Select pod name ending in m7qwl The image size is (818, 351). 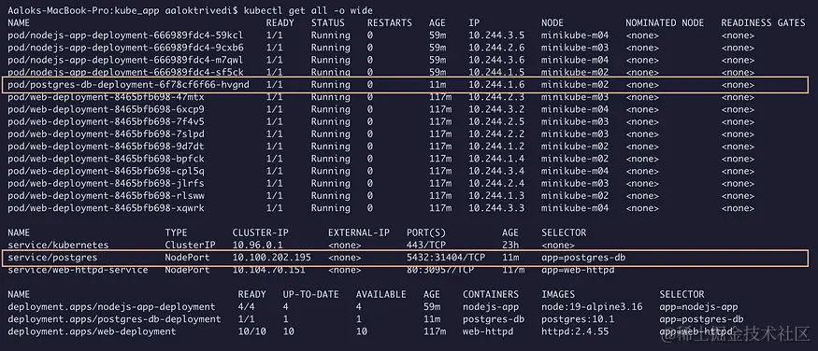pos(125,60)
